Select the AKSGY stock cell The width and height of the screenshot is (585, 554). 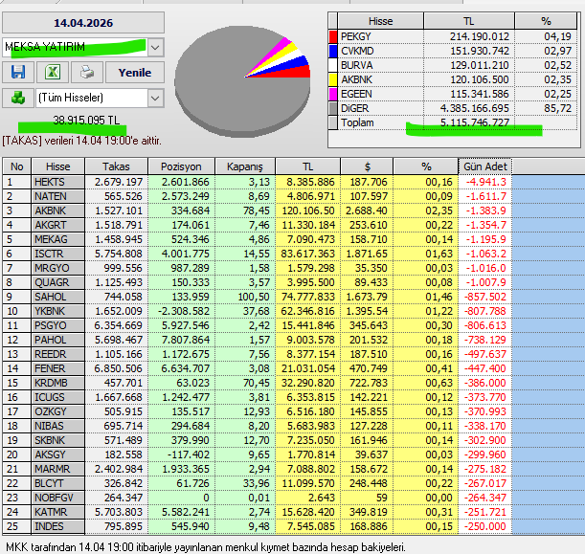pos(57,454)
